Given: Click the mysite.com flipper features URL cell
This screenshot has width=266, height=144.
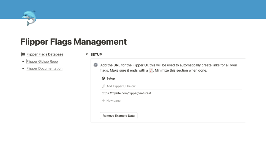Looking at the screenshot, I should (x=126, y=93).
